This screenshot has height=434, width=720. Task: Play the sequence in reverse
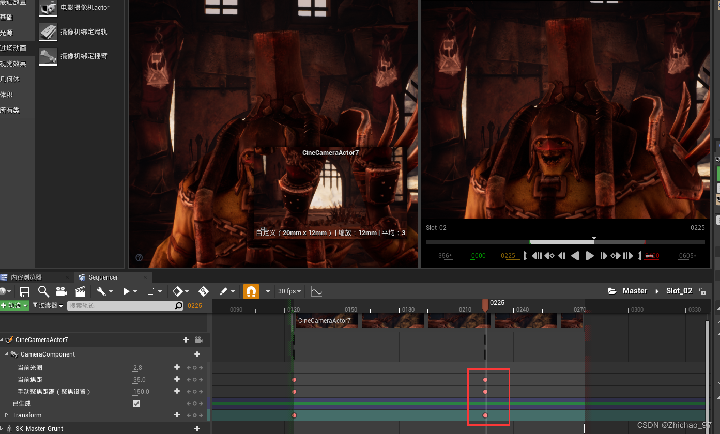[575, 256]
